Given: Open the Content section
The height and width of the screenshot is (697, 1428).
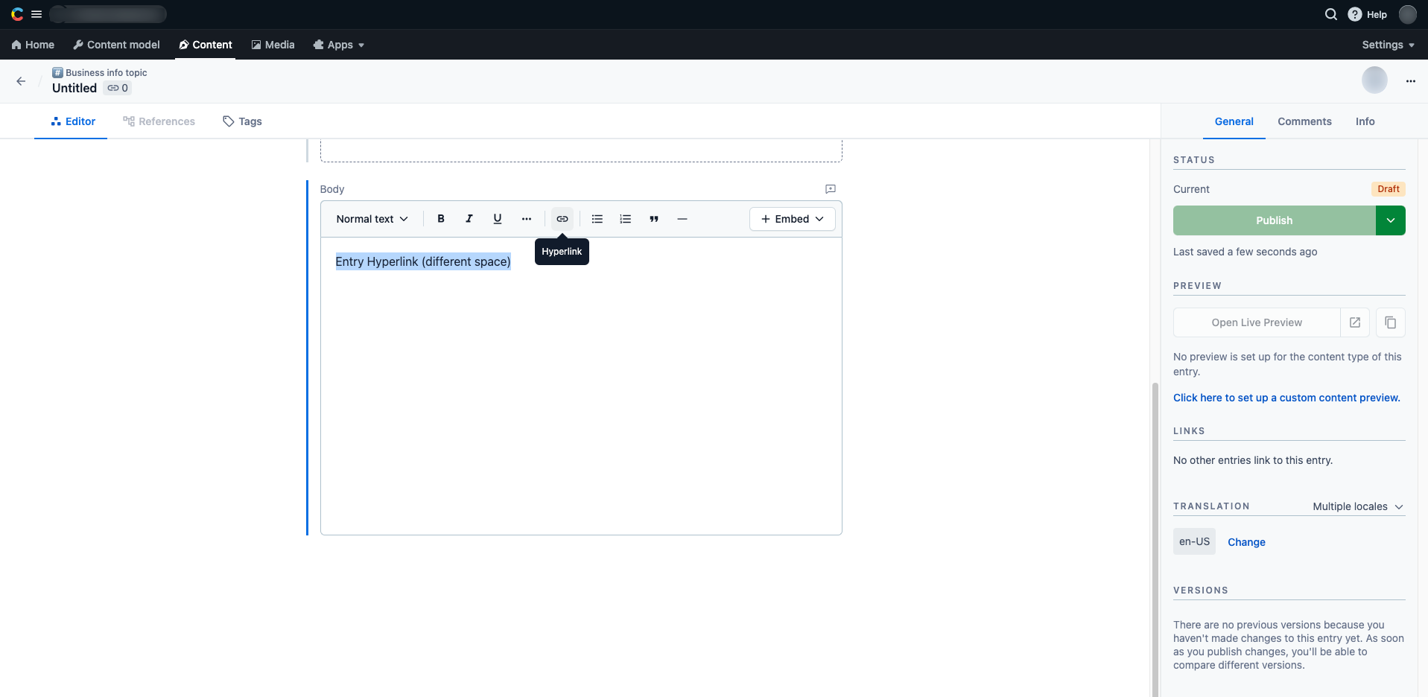Looking at the screenshot, I should [206, 45].
